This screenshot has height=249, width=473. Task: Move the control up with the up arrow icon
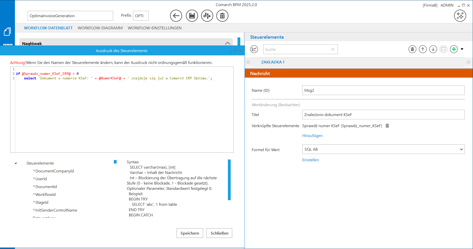[423, 49]
